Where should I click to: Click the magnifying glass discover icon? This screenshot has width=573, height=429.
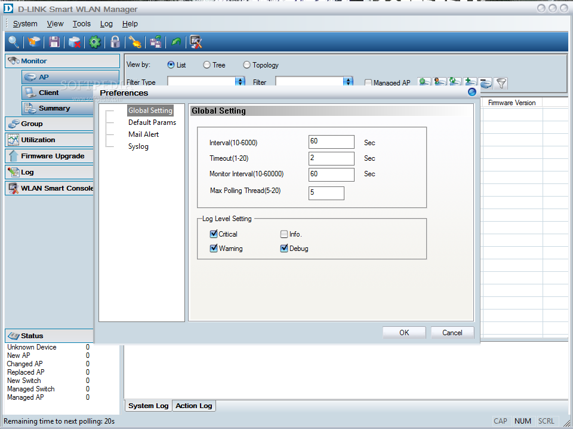tap(14, 42)
